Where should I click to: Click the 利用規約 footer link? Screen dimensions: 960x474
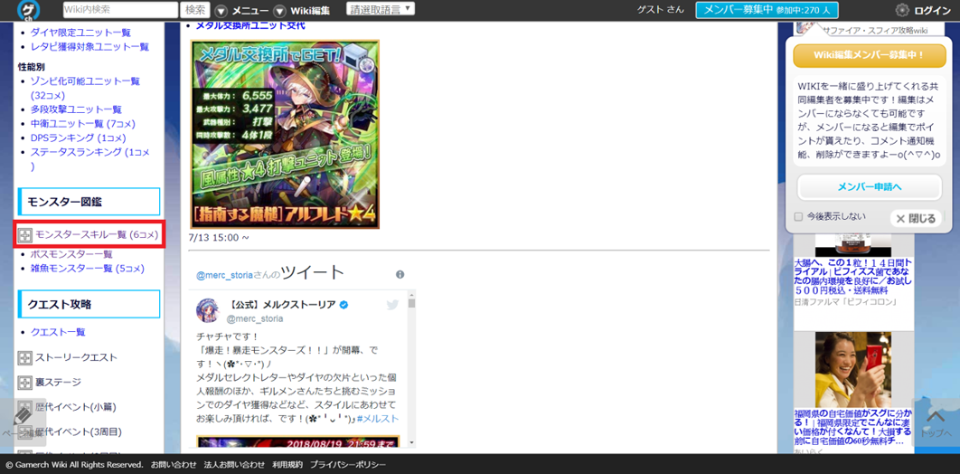pos(287,465)
